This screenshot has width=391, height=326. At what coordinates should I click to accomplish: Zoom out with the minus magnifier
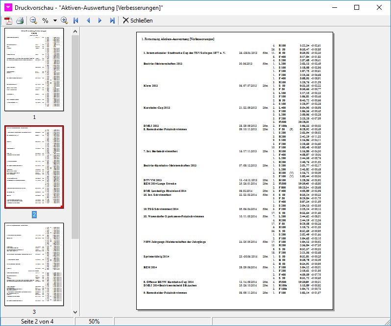tap(33, 21)
